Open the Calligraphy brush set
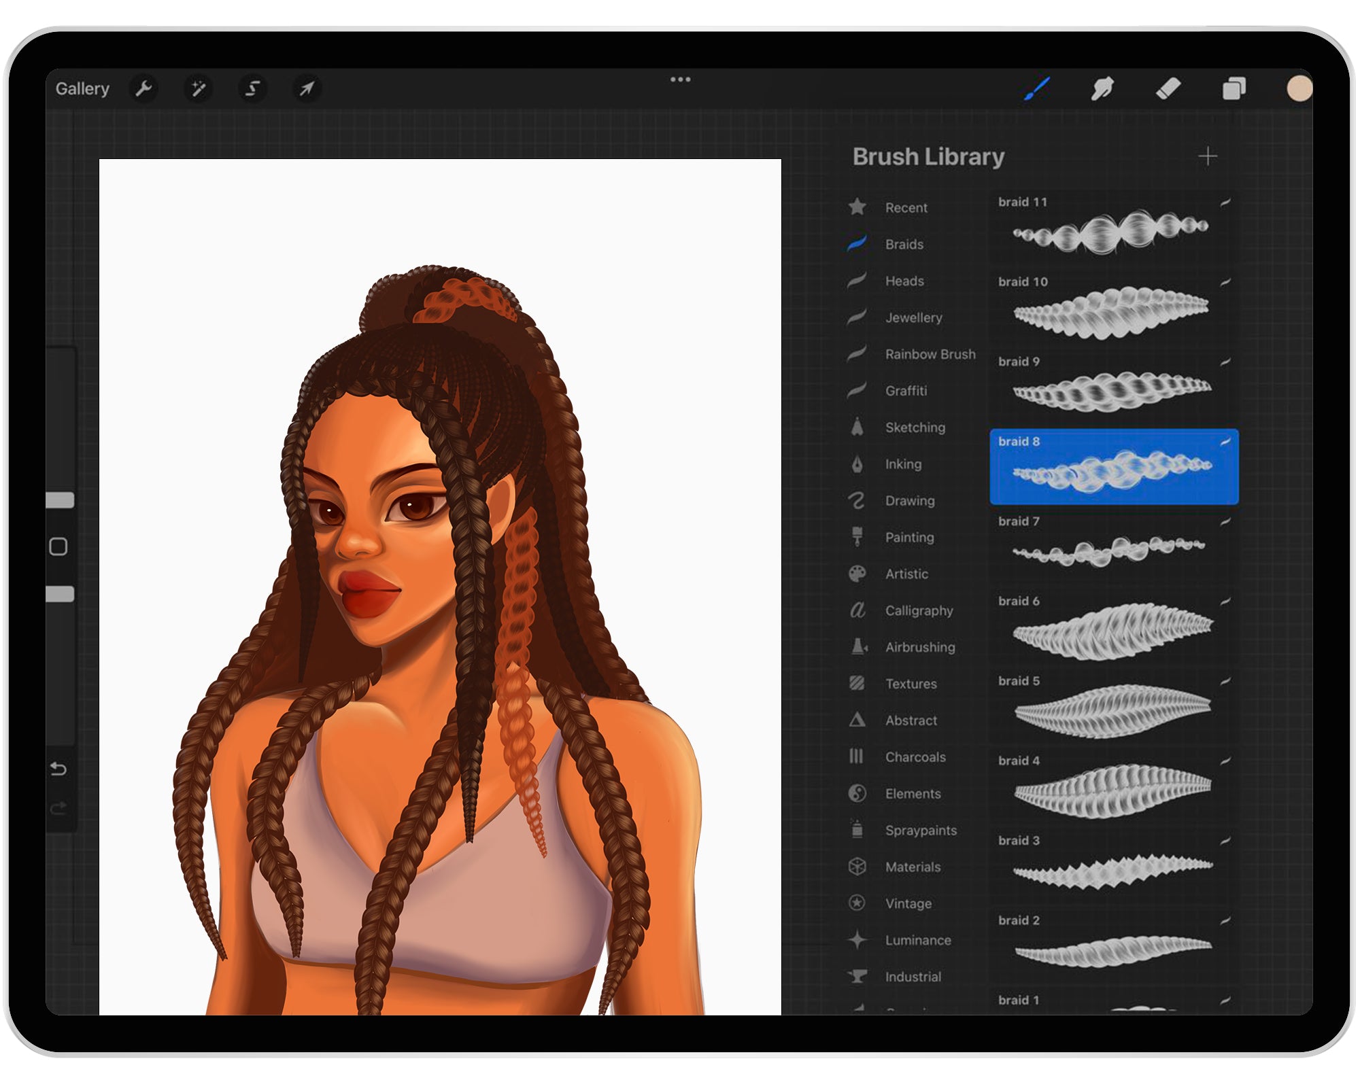Screen dimensions: 1360x1080 point(918,610)
